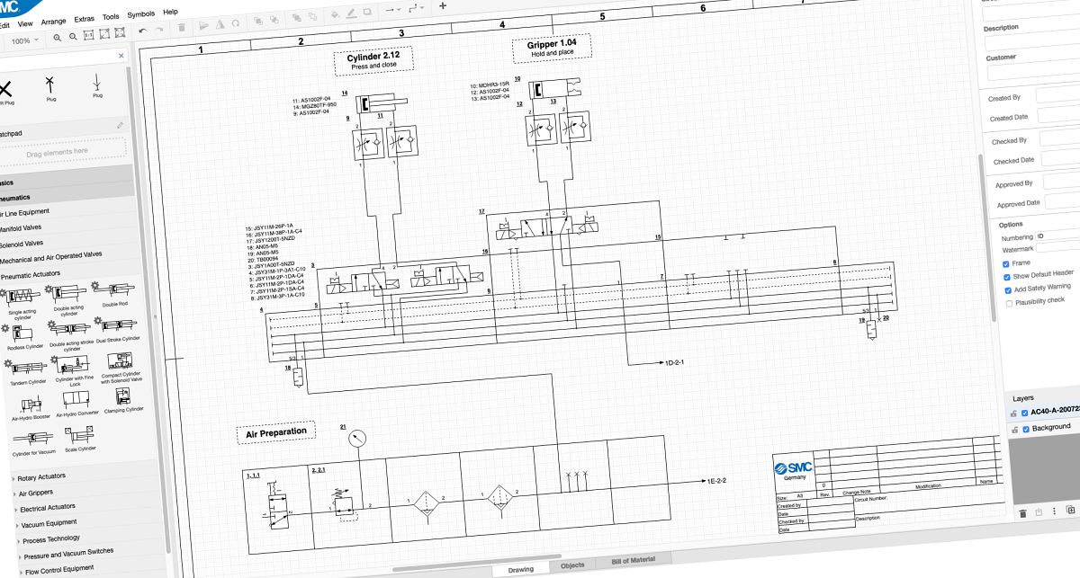Screen dimensions: 1080x578
Task: Insert the Clamping Cylinder symbol
Action: tap(124, 399)
